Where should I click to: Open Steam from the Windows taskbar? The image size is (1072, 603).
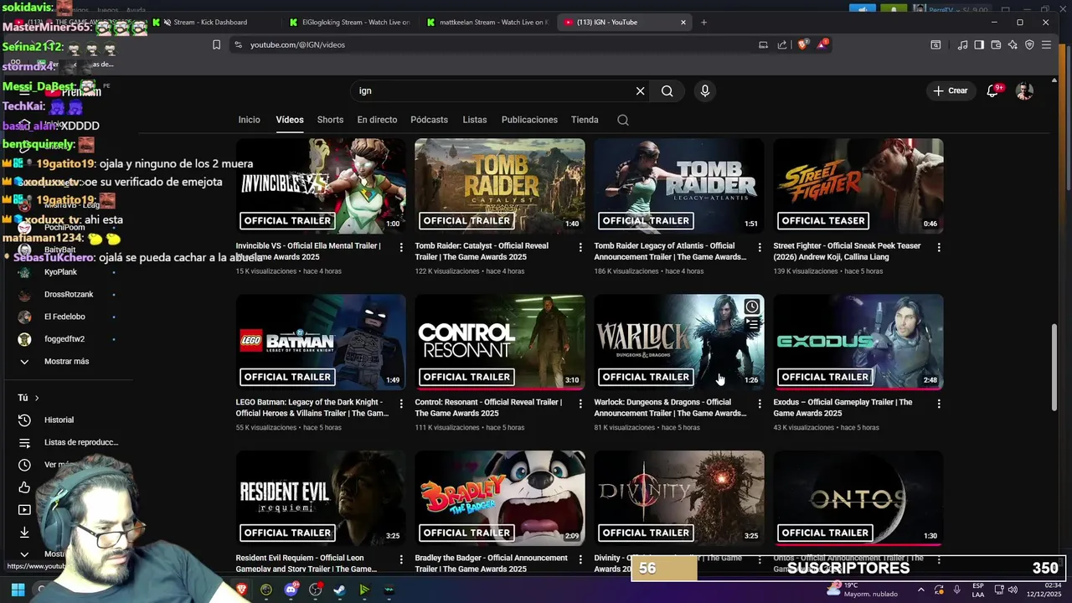tap(339, 590)
